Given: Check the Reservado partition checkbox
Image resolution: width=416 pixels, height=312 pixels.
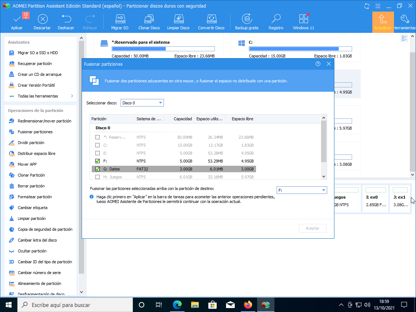Looking at the screenshot, I should point(97,137).
